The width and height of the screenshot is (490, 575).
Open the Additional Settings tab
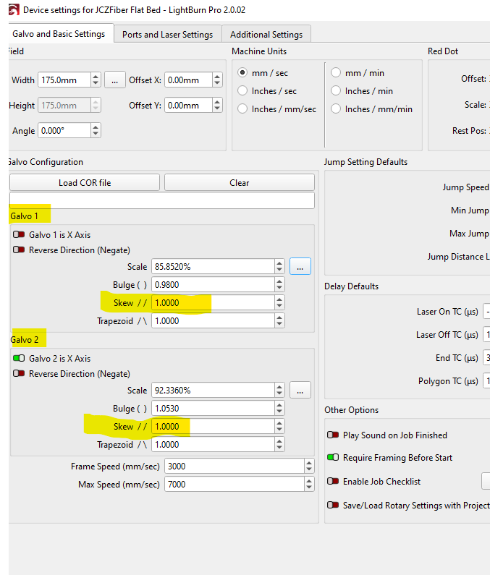266,34
